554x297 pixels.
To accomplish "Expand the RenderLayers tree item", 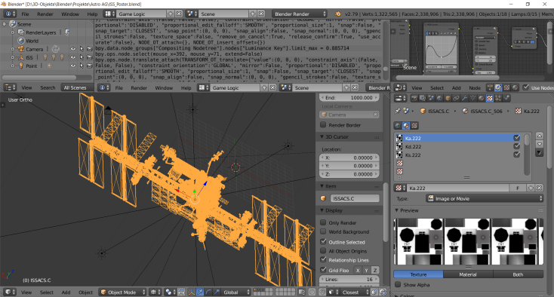I will click(x=13, y=32).
